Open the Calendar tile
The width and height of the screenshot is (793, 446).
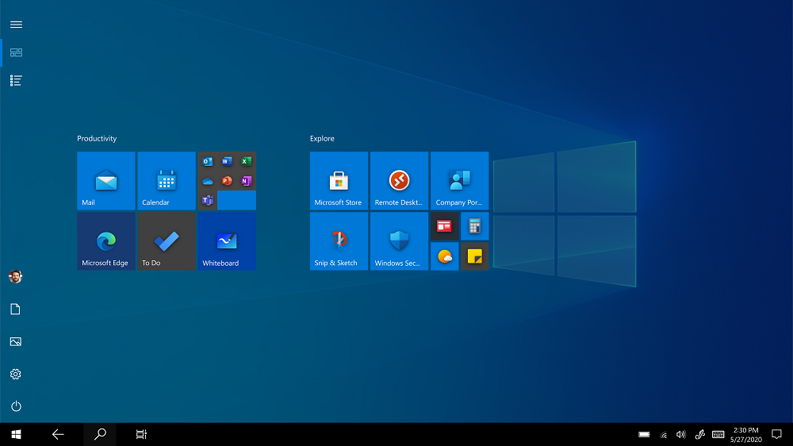pos(167,181)
